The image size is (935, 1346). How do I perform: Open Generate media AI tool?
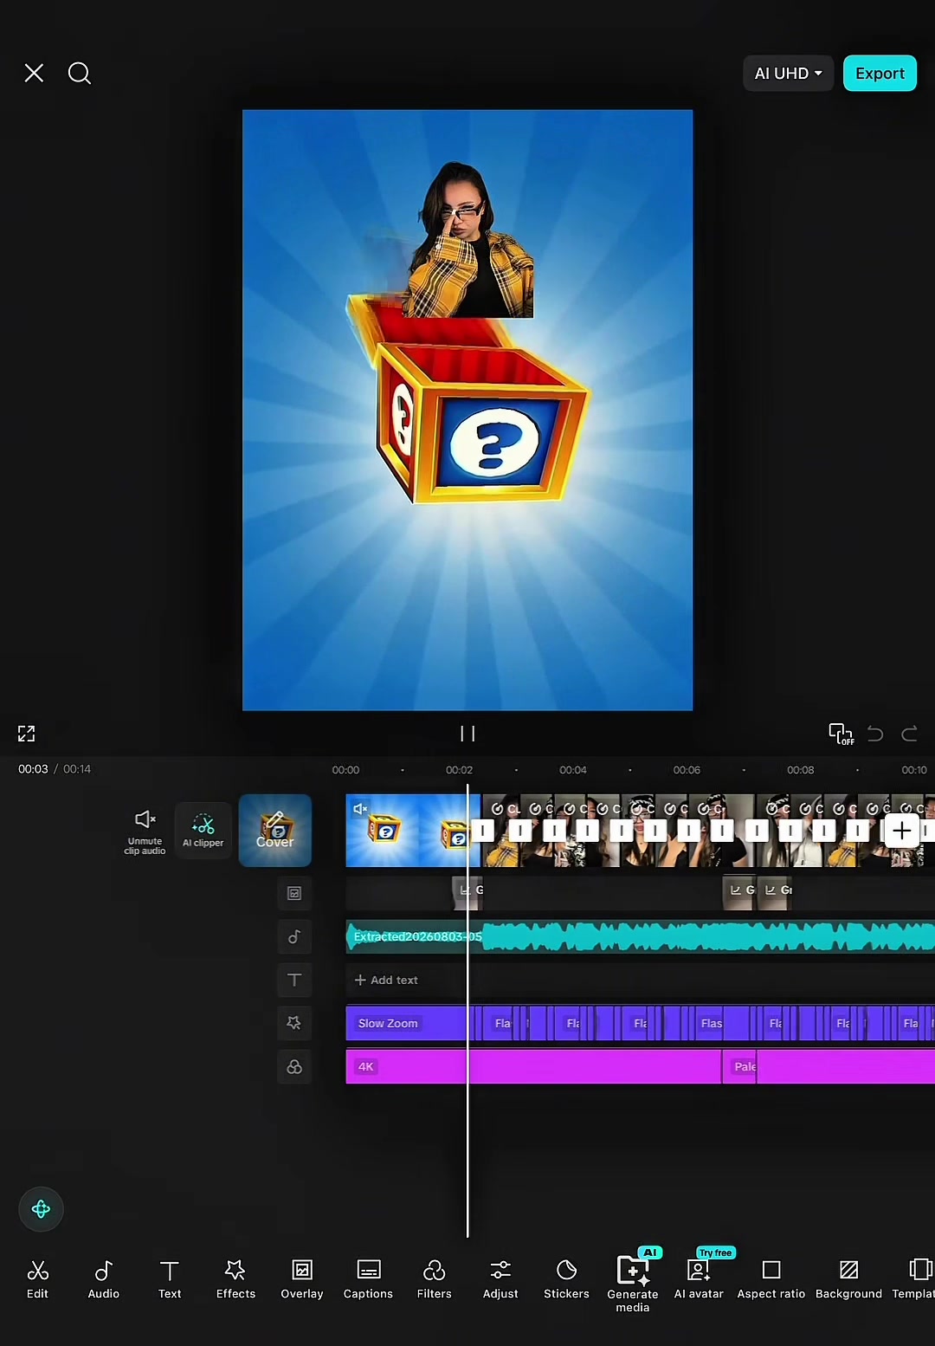point(633,1284)
